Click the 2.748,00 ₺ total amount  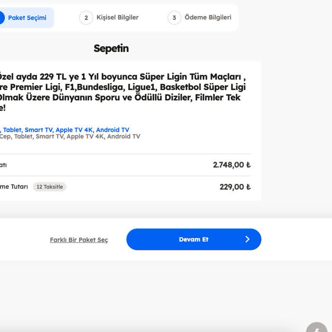232,165
